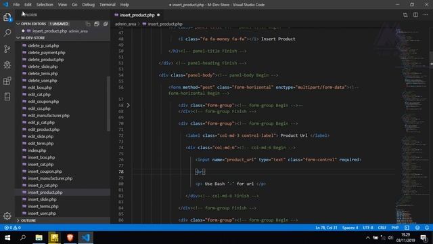Open the Selection menu

45,5
